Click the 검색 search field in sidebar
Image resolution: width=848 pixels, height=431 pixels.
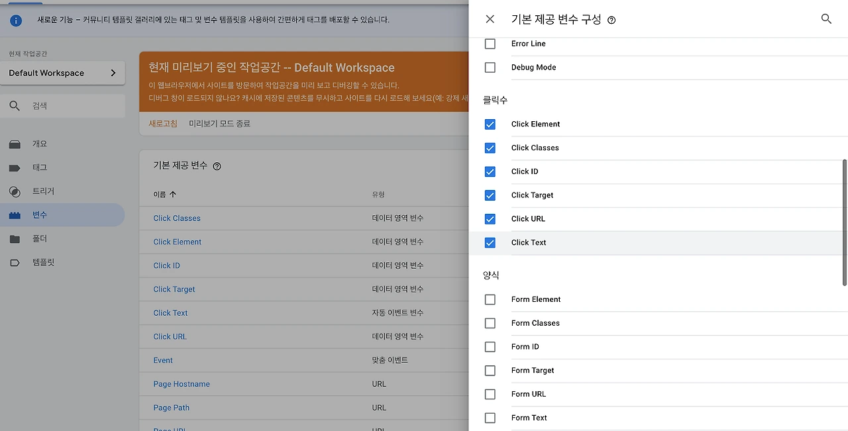point(62,106)
